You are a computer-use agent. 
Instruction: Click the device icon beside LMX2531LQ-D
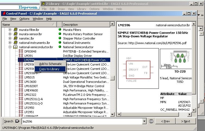tap(21, 103)
